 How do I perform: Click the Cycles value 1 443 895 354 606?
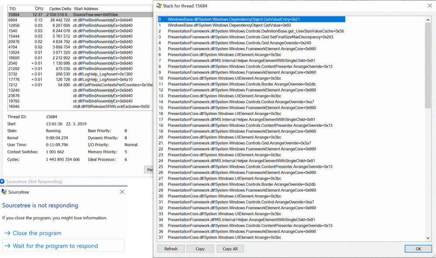coord(63,160)
